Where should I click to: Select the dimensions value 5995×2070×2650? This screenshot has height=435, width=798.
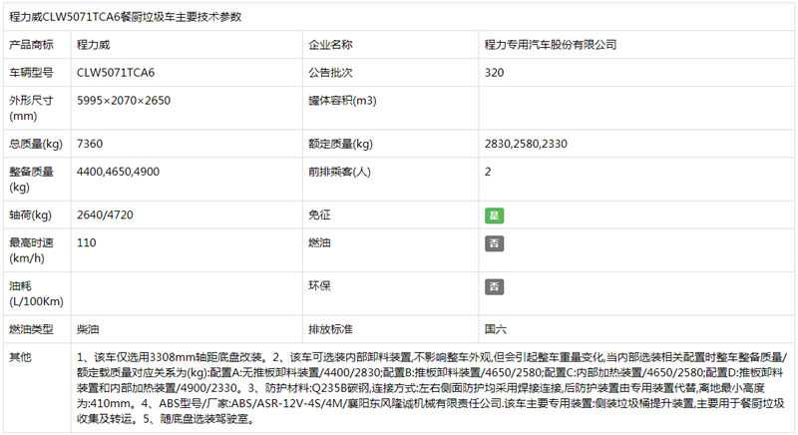coord(125,101)
